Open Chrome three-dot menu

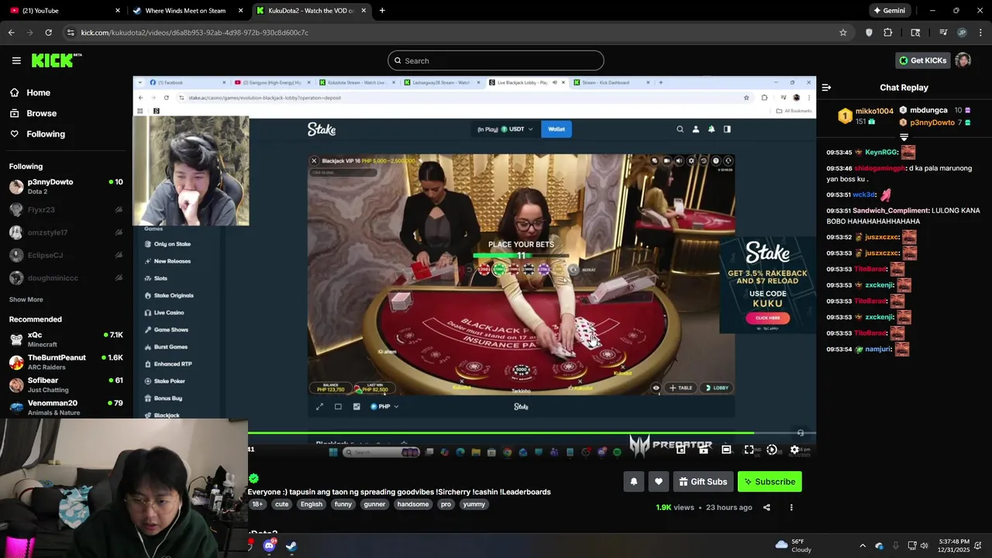[x=980, y=33]
